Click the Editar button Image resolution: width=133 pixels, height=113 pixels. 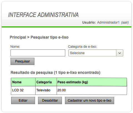pos(23,101)
